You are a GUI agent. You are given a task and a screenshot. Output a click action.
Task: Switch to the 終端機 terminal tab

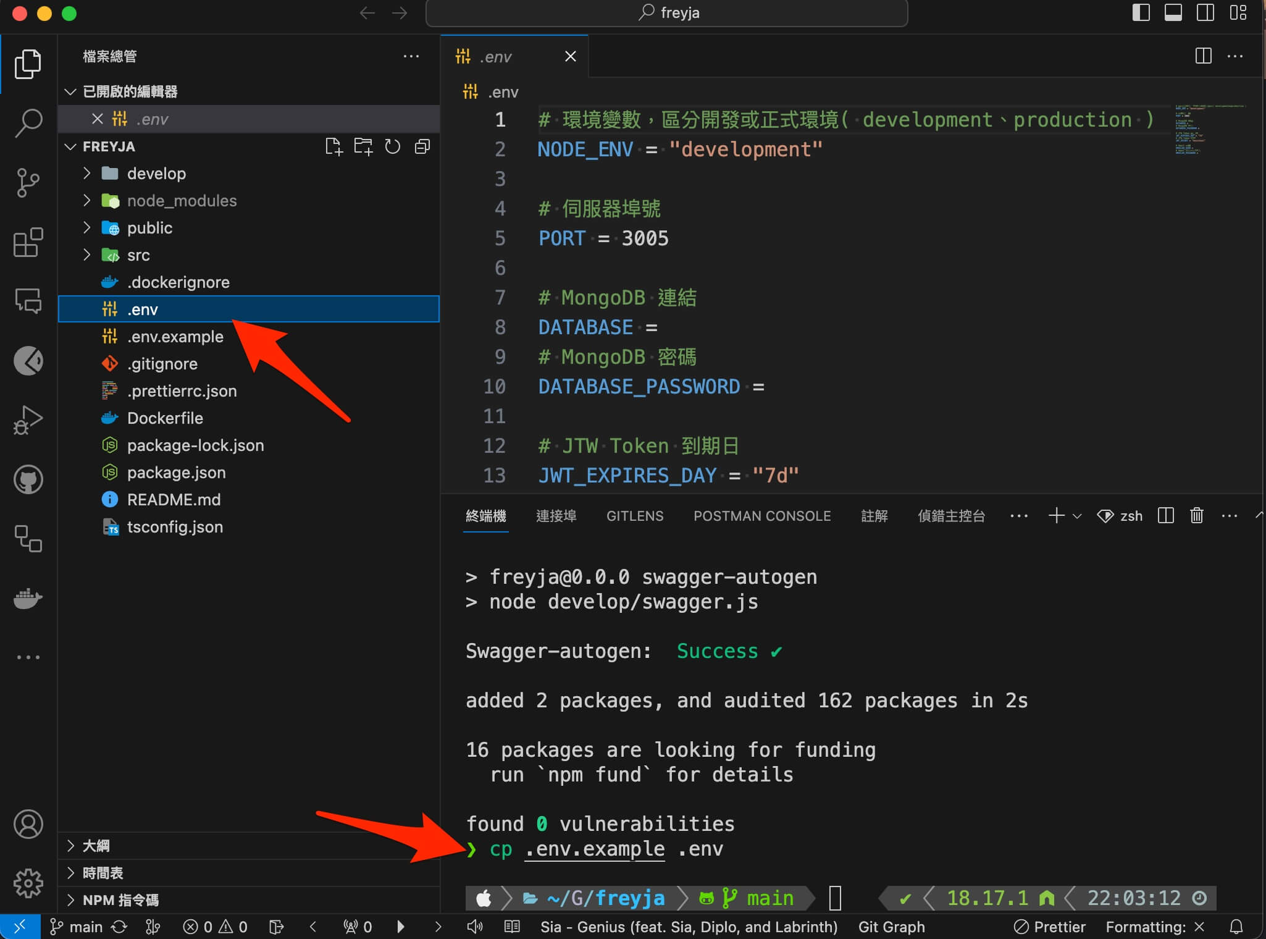486,516
